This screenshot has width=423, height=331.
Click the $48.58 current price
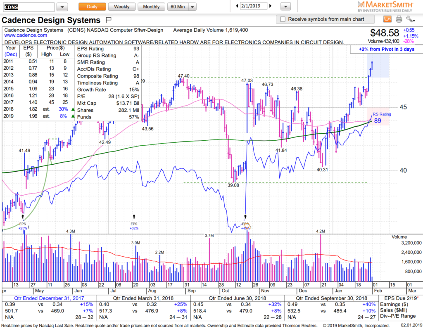click(x=385, y=33)
